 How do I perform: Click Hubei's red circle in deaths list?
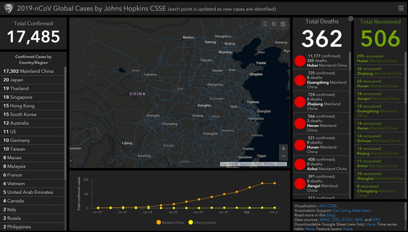pos(300,61)
